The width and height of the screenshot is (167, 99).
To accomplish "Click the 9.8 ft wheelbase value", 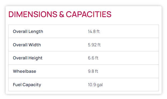I will click(93, 71).
